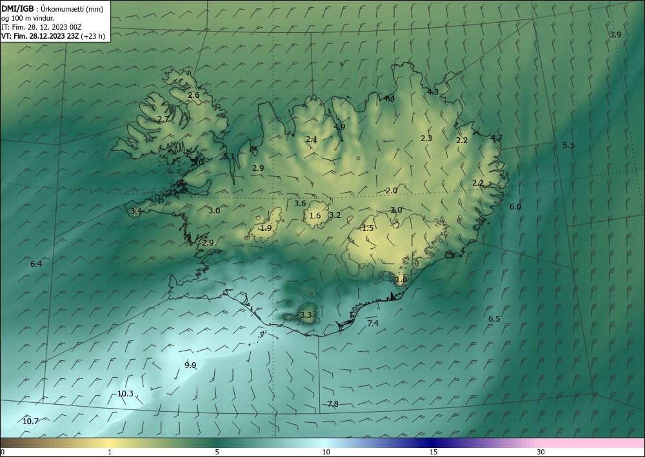Viewport: 645px width, 457px height.
Task: Click the valid time line "VT: Fim. 28.12.2023 23Z"
Action: click(x=40, y=36)
